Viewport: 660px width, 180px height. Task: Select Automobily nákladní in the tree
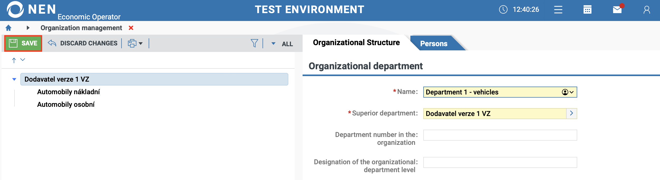pos(68,92)
